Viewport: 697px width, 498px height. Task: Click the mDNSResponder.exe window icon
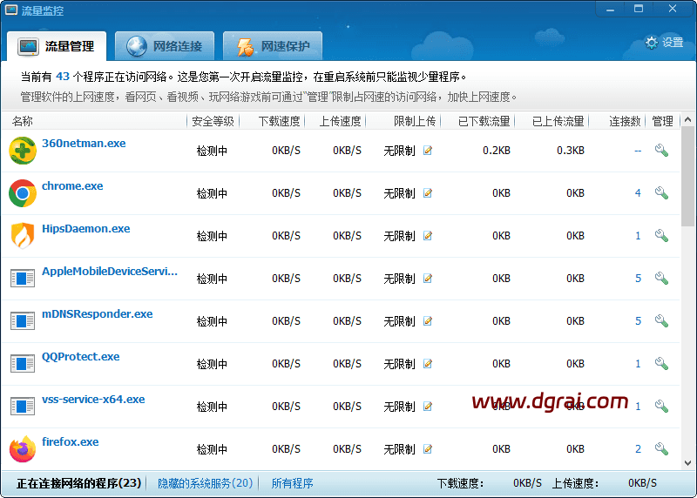tap(23, 321)
